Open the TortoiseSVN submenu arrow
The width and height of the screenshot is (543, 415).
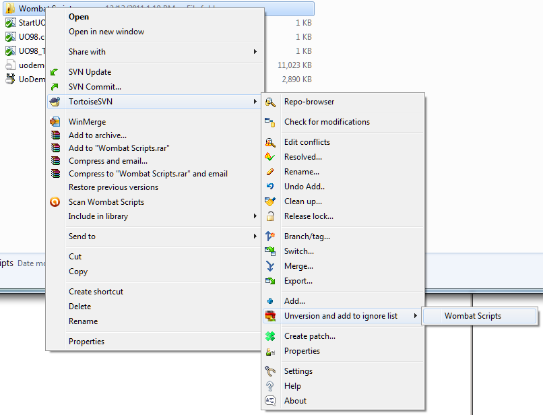tap(255, 102)
